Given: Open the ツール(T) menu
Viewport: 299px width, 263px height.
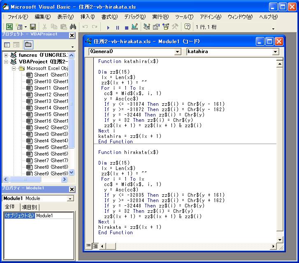Looking at the screenshot, I should tap(184, 17).
